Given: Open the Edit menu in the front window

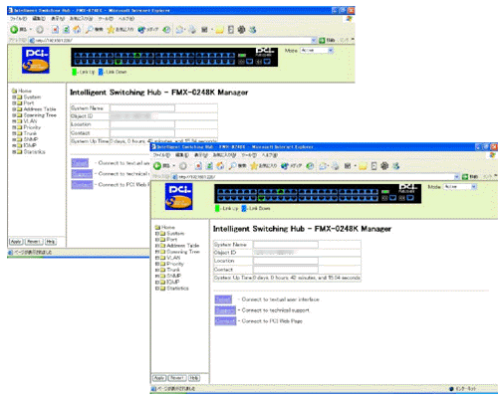Looking at the screenshot, I should pyautogui.click(x=182, y=155).
